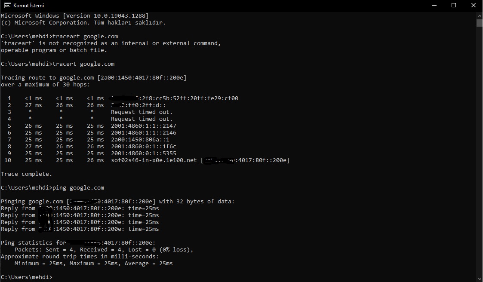Viewport: 483px width, 282px height.
Task: Click the final C:\Users\mehdi> prompt
Action: 27,277
